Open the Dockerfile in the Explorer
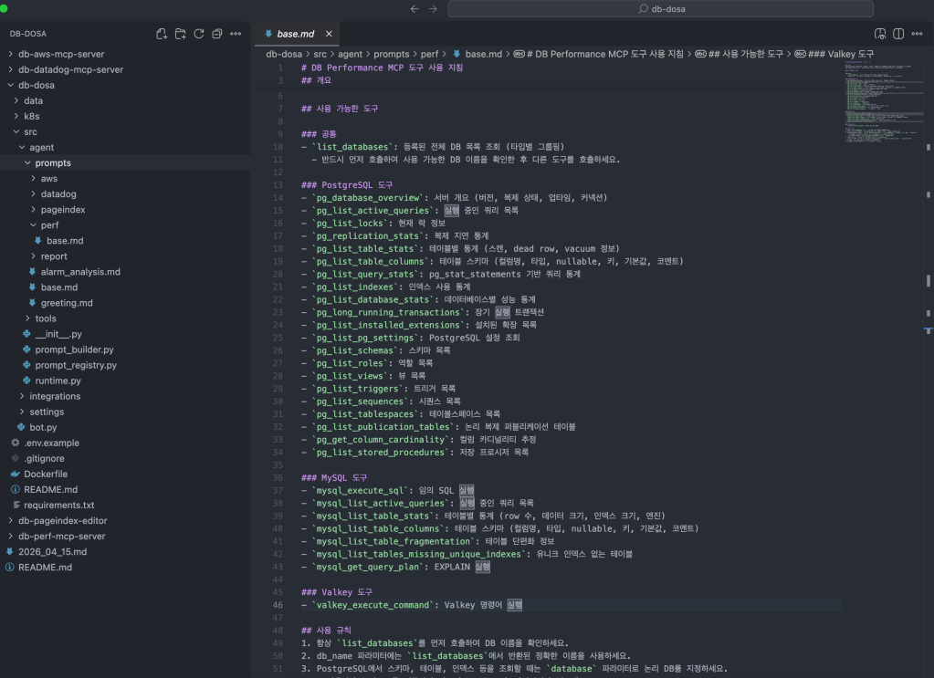The height and width of the screenshot is (678, 934). (x=45, y=474)
